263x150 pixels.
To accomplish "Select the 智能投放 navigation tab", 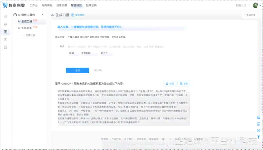I will coord(76,5).
